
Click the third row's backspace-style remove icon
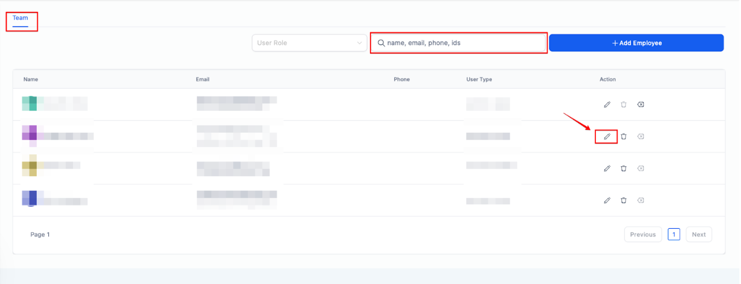click(x=640, y=168)
